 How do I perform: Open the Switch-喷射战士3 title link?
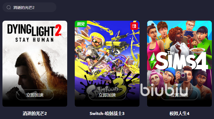pos(107,113)
